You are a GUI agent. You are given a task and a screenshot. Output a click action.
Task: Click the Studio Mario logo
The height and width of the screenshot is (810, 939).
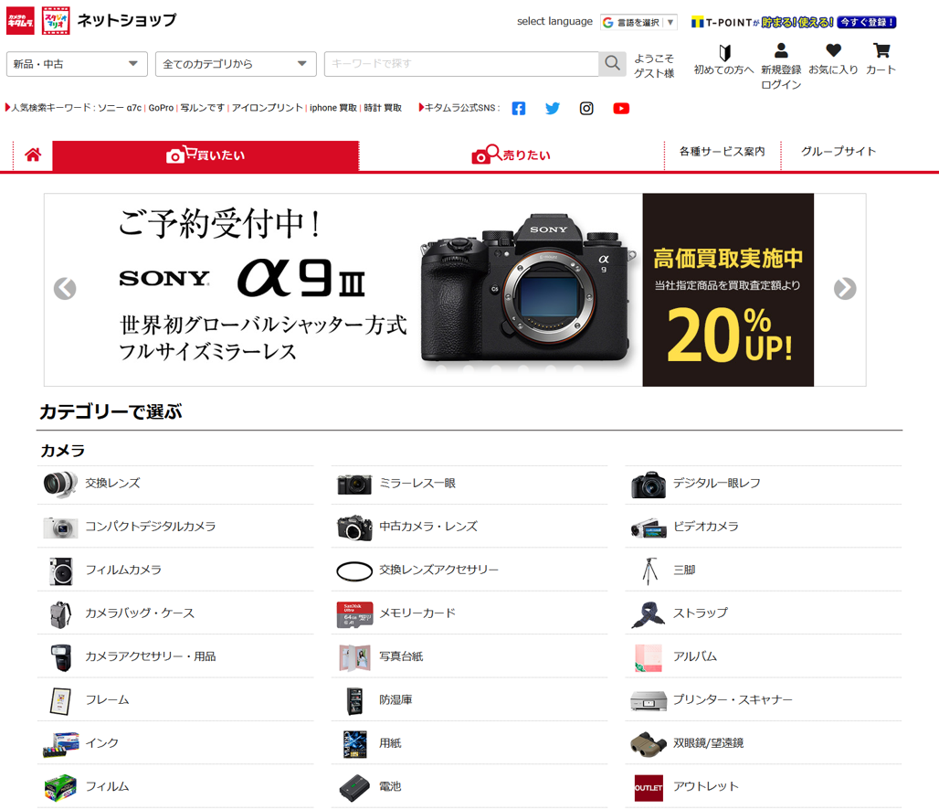(56, 21)
